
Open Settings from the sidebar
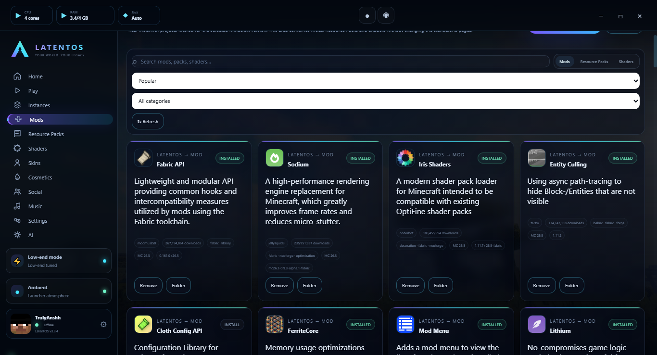[x=60, y=221]
